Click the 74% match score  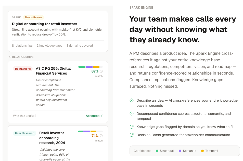(95, 136)
